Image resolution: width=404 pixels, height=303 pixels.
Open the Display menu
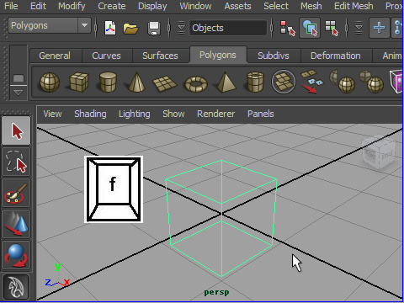click(x=152, y=6)
